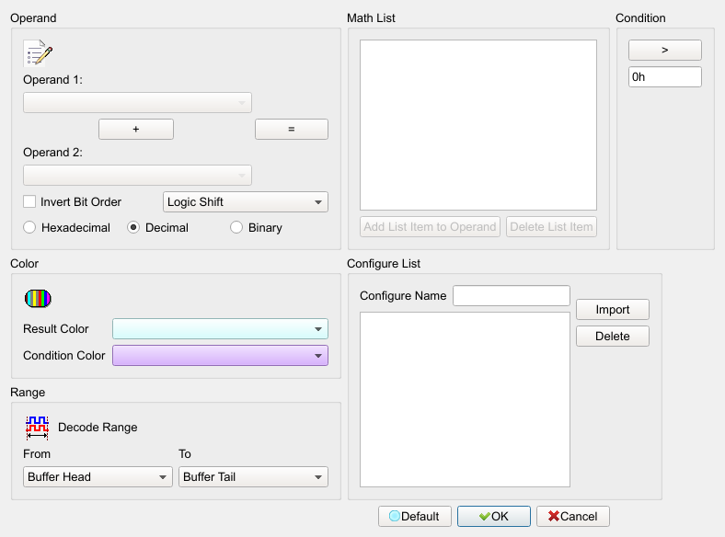Click the rainbow color palette icon
The height and width of the screenshot is (537, 725).
coord(38,299)
